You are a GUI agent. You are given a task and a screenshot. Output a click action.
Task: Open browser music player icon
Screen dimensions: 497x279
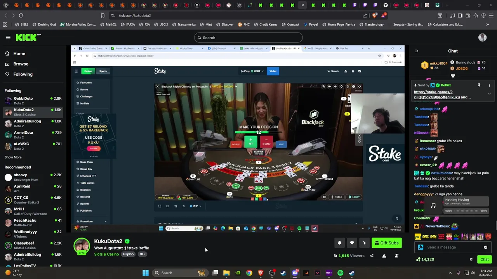click(x=452, y=15)
